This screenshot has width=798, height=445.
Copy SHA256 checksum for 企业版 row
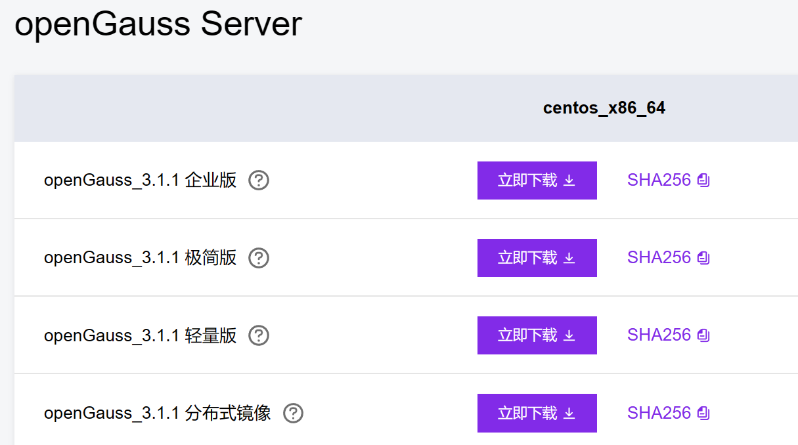pos(703,180)
